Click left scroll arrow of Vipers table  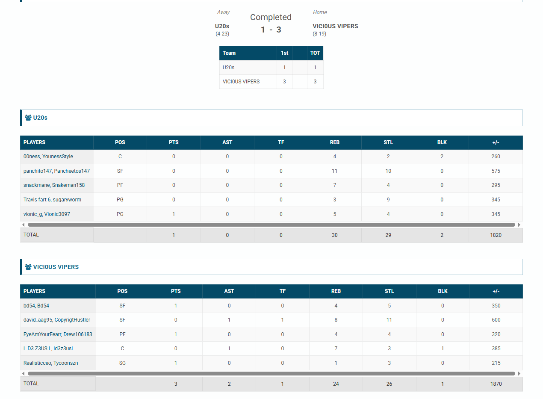tap(23, 373)
